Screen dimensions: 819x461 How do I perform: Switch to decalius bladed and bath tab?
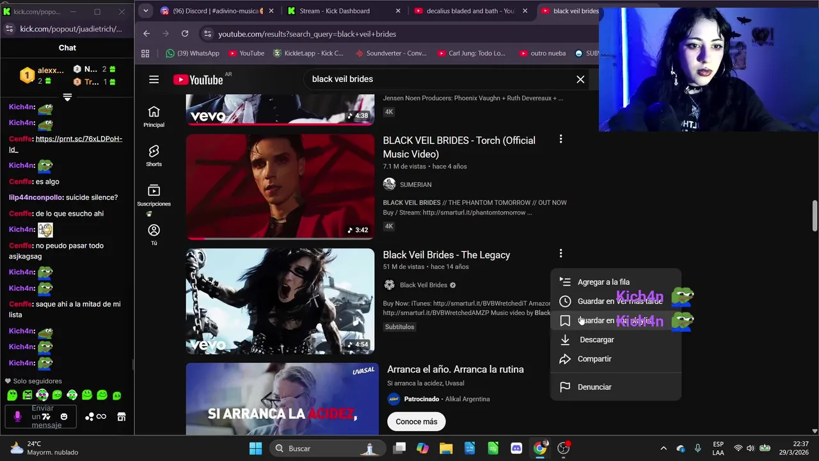pyautogui.click(x=470, y=11)
